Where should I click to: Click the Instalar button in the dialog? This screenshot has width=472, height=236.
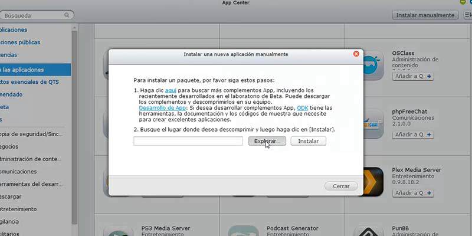coord(308,141)
